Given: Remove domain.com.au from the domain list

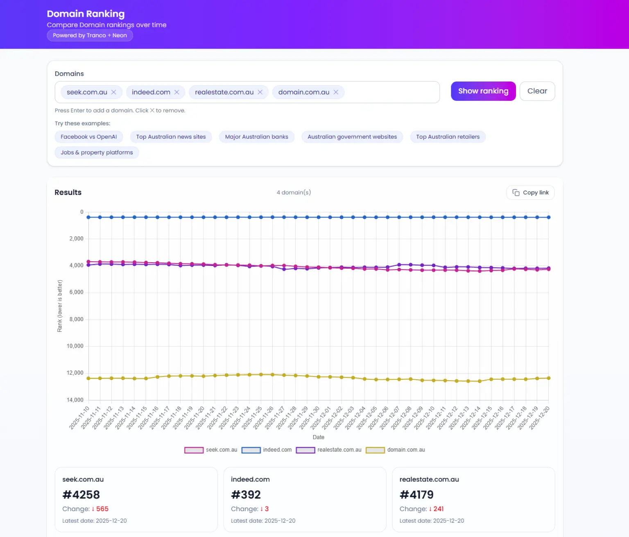Looking at the screenshot, I should point(336,92).
